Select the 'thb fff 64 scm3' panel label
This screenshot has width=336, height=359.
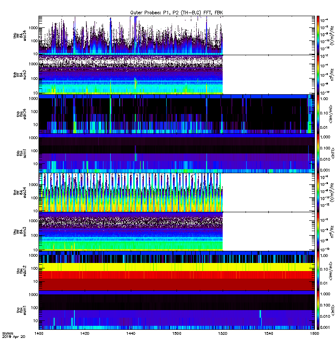[20, 75]
